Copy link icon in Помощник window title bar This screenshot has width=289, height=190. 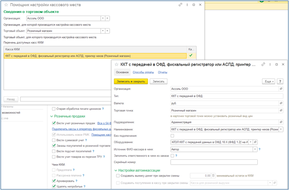[180, 5]
